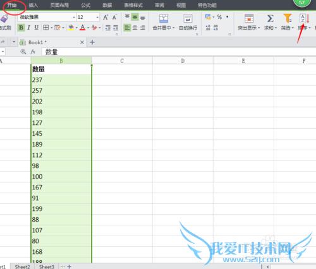This screenshot has height=269, width=316.
Task: Toggle align text right
Action: pos(143,28)
